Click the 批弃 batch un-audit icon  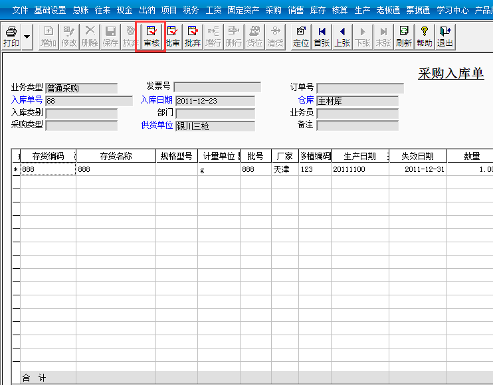coord(193,37)
